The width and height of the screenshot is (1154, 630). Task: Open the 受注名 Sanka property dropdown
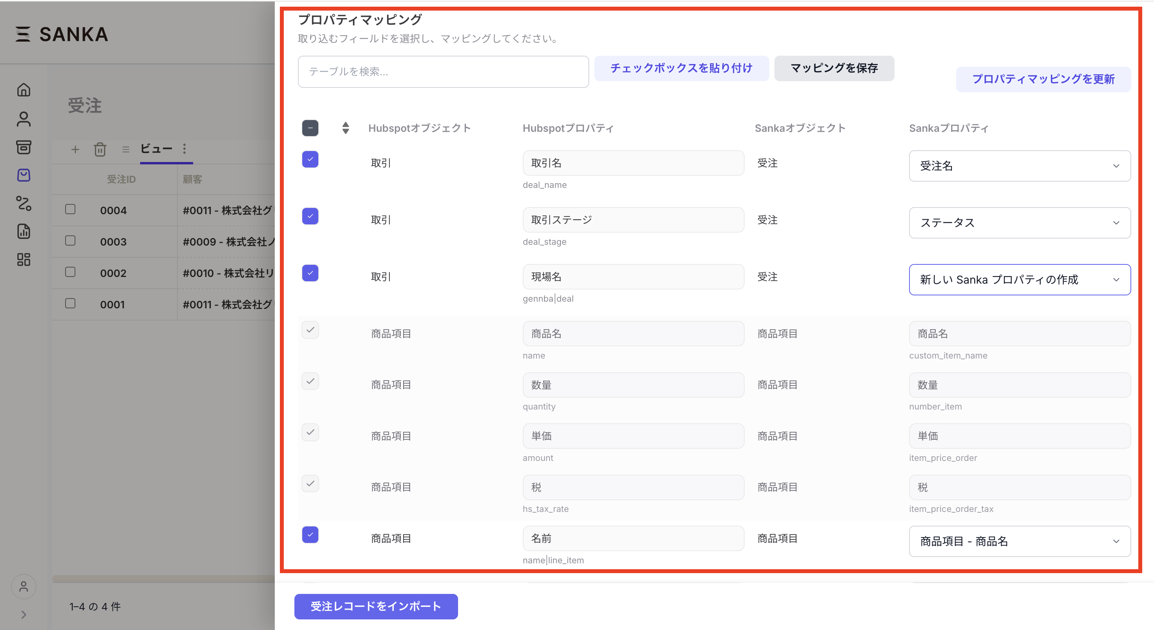tap(1019, 166)
